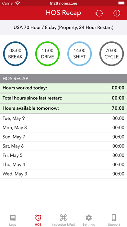The image size is (127, 227).
Task: Open the Fri, May 5 entry
Action: 63,155
